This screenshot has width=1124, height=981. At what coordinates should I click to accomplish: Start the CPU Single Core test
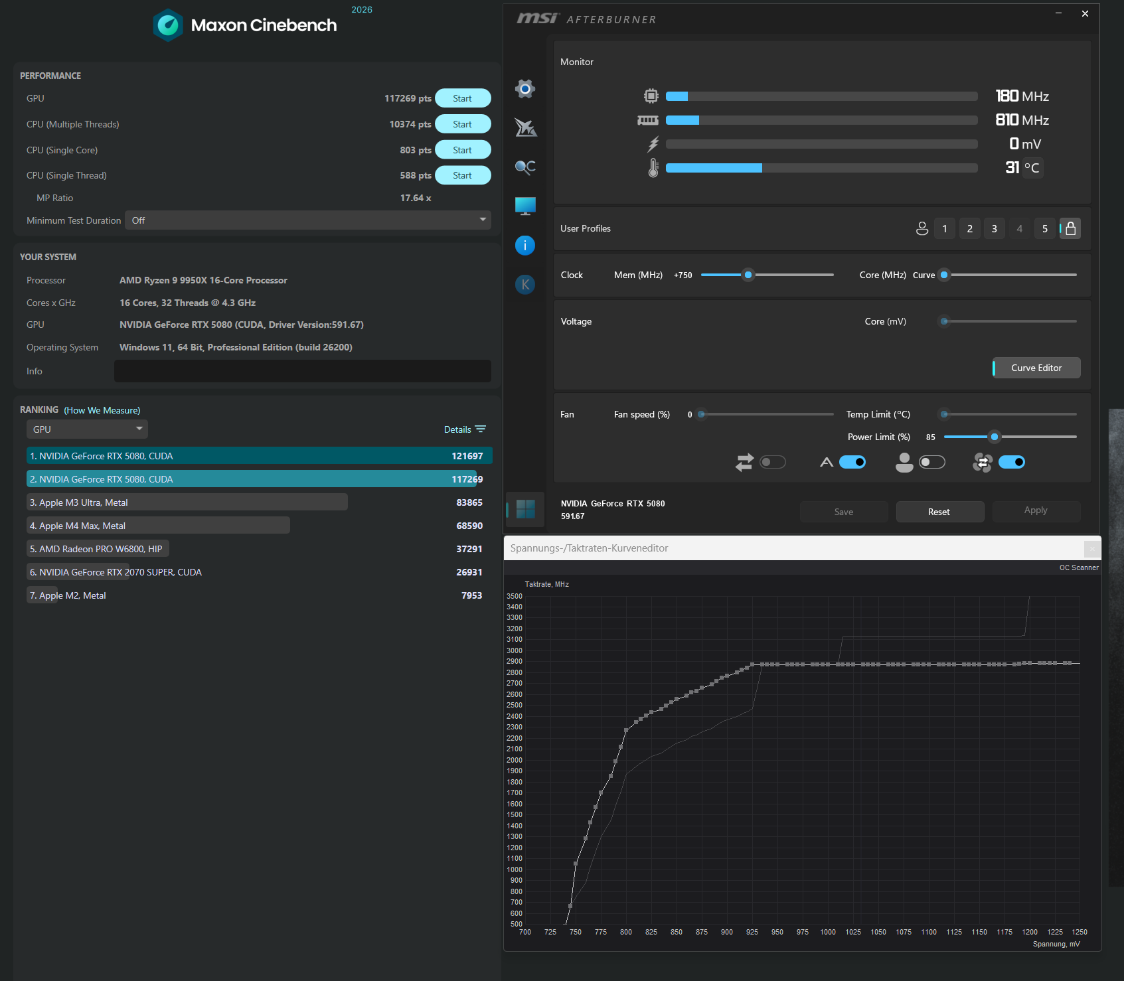click(x=463, y=150)
